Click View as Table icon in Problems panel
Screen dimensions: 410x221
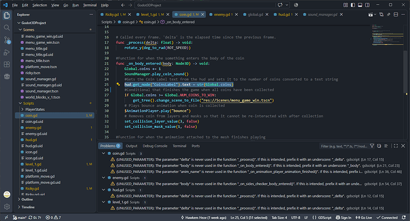386,146
